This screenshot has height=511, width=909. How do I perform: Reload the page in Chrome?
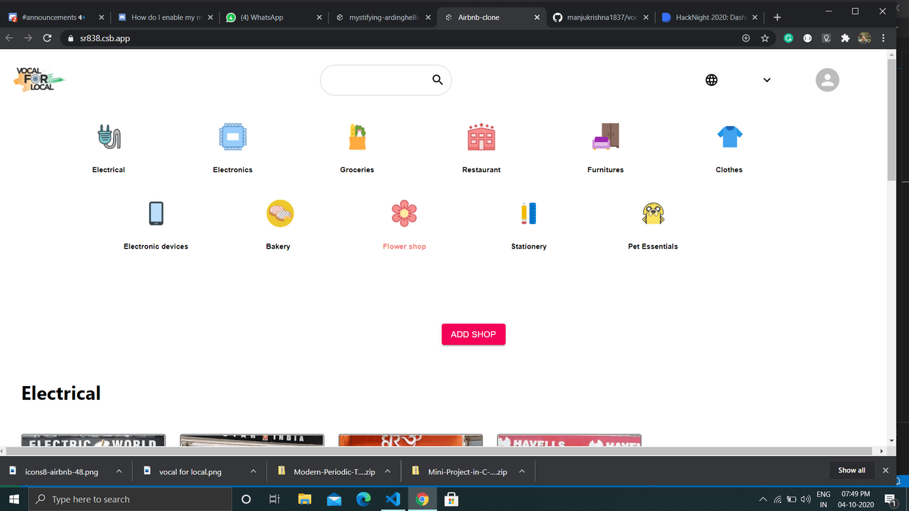point(47,38)
